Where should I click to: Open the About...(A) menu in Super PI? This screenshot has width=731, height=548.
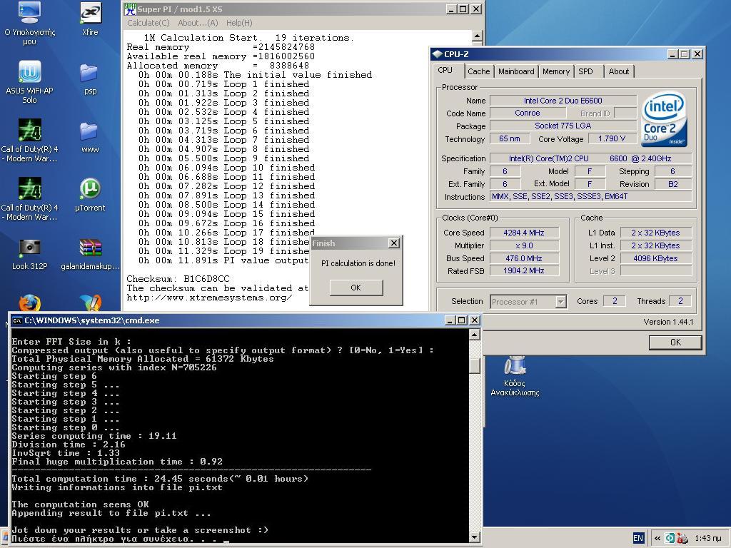coord(198,23)
